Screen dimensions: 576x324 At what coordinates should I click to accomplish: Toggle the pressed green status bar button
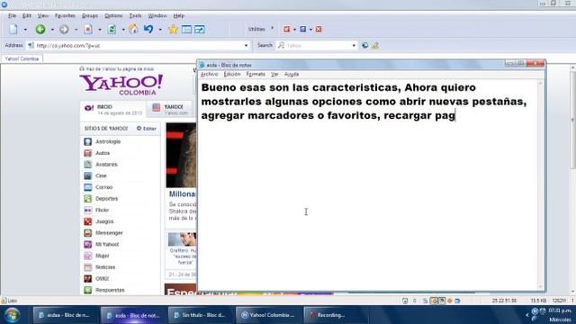click(x=442, y=301)
